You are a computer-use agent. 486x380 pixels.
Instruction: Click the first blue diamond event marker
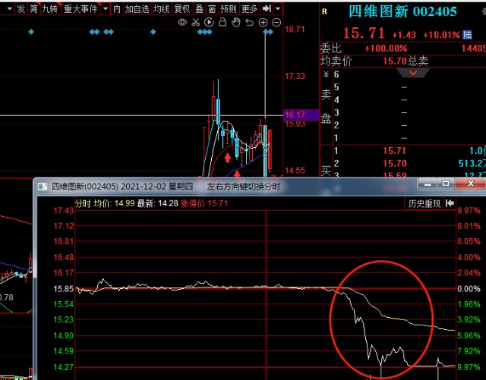[x=31, y=32]
